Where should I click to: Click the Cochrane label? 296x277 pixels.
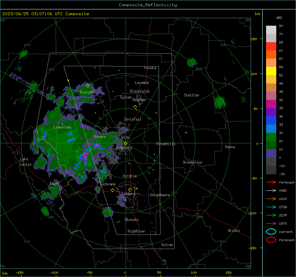coord(108,184)
